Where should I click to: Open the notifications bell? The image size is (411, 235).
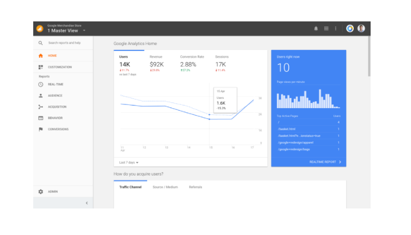pos(316,29)
